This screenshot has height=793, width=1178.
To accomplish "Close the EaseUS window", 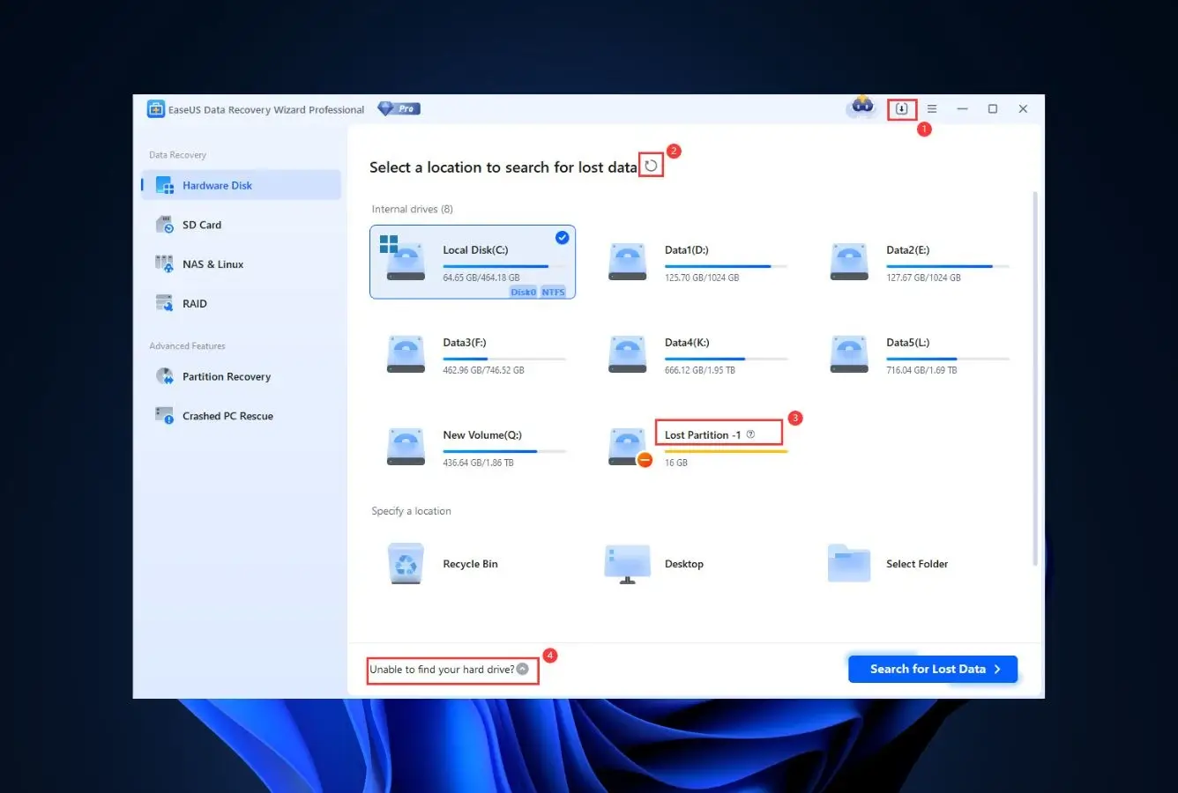I will (1023, 109).
